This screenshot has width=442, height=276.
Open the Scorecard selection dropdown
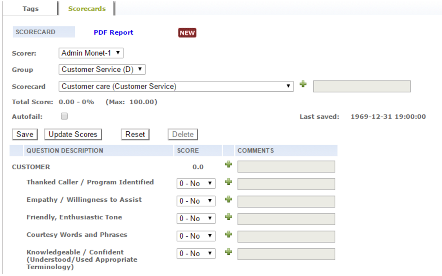pyautogui.click(x=176, y=86)
